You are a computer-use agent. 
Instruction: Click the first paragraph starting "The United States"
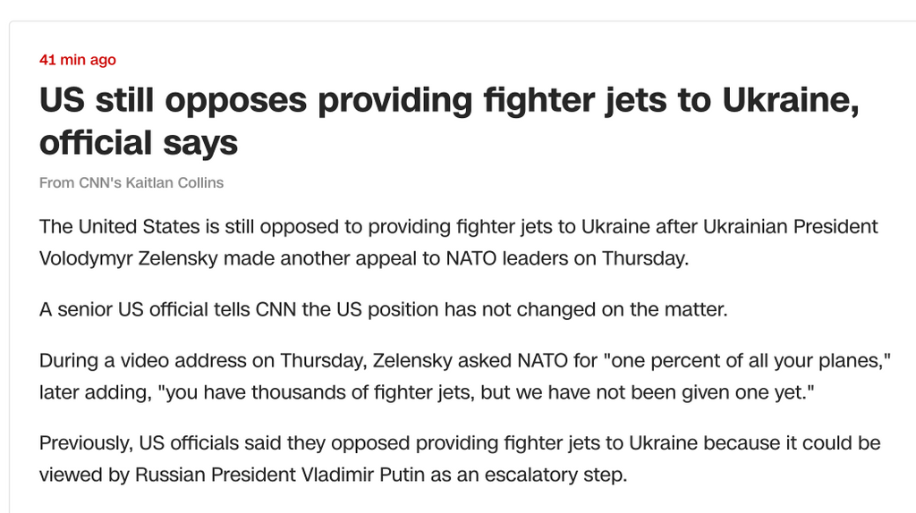[459, 242]
